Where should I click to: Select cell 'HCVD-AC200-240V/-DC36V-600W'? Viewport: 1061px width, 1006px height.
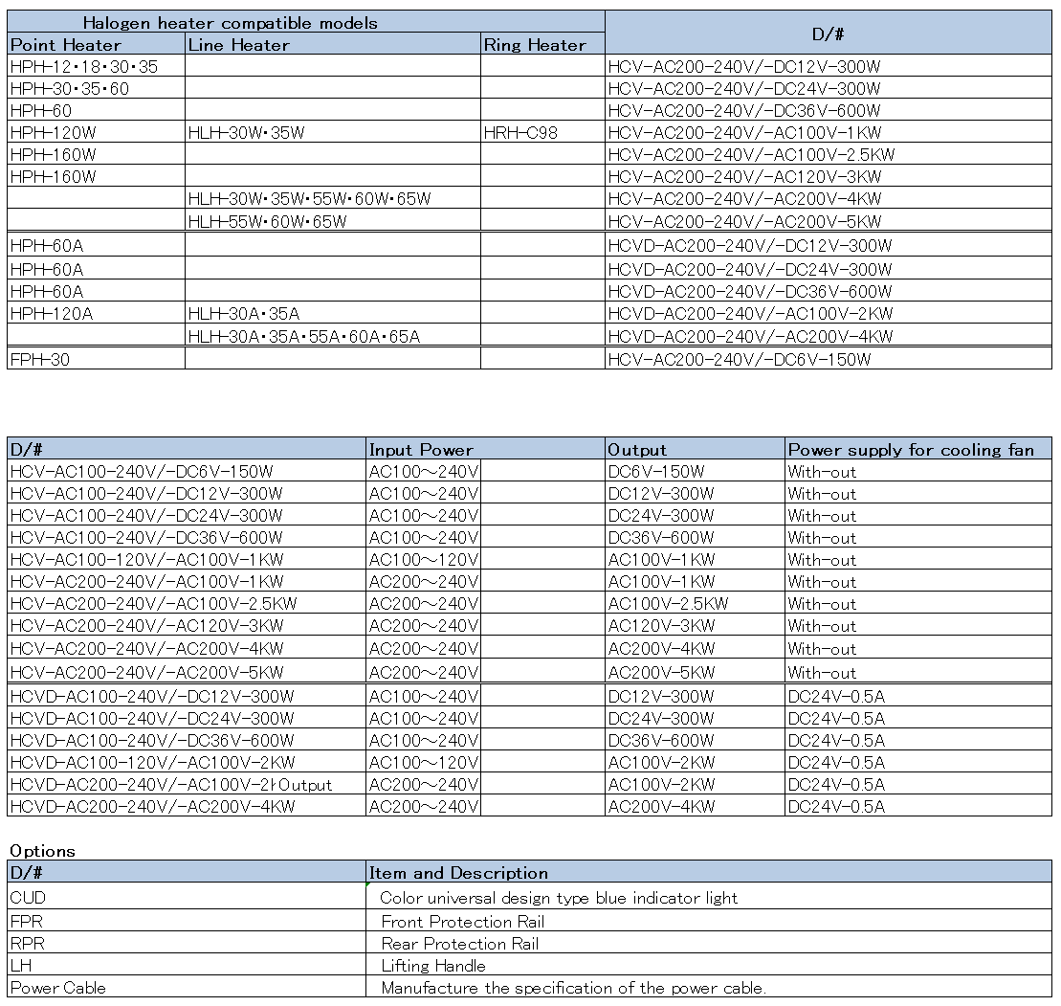coord(829,291)
